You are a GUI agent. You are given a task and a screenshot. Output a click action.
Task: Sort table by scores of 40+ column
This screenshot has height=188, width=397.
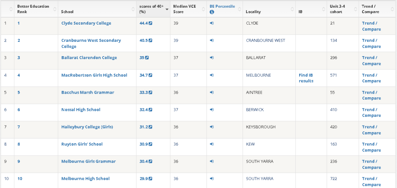(x=151, y=9)
